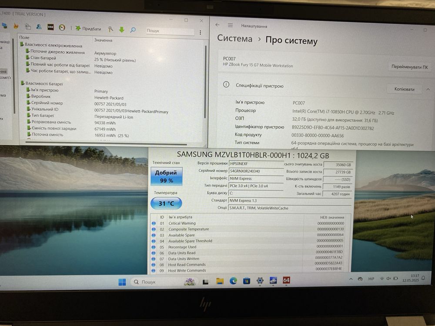435x326 pixels.
Task: Switch to Settings gear on taskbar
Action: tap(260, 280)
